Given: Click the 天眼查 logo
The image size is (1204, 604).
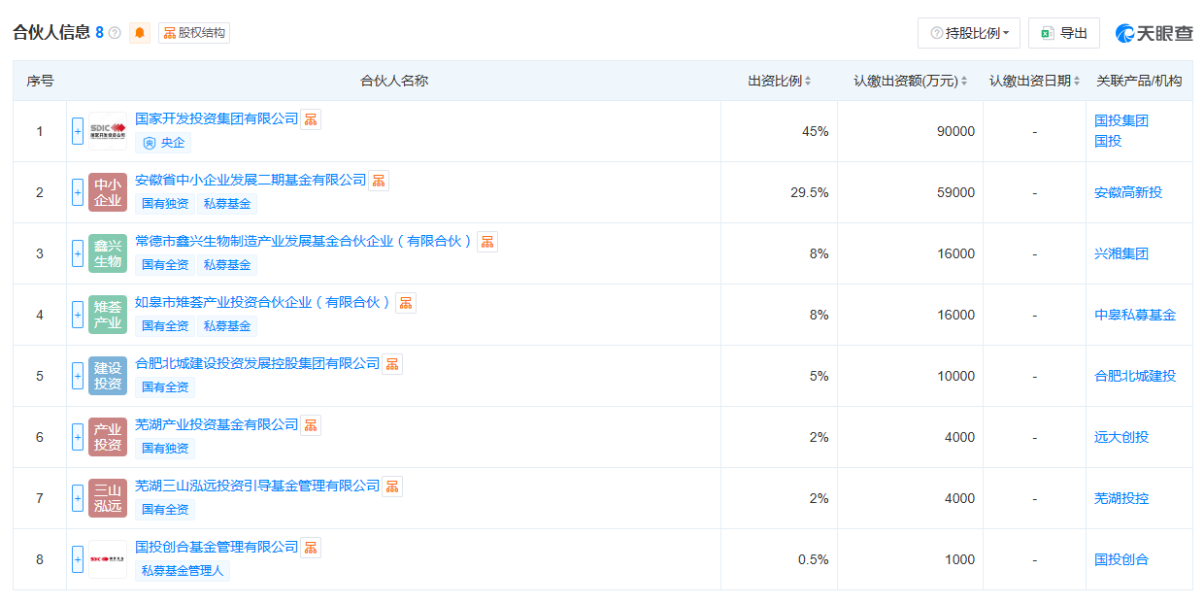Looking at the screenshot, I should tap(1154, 33).
